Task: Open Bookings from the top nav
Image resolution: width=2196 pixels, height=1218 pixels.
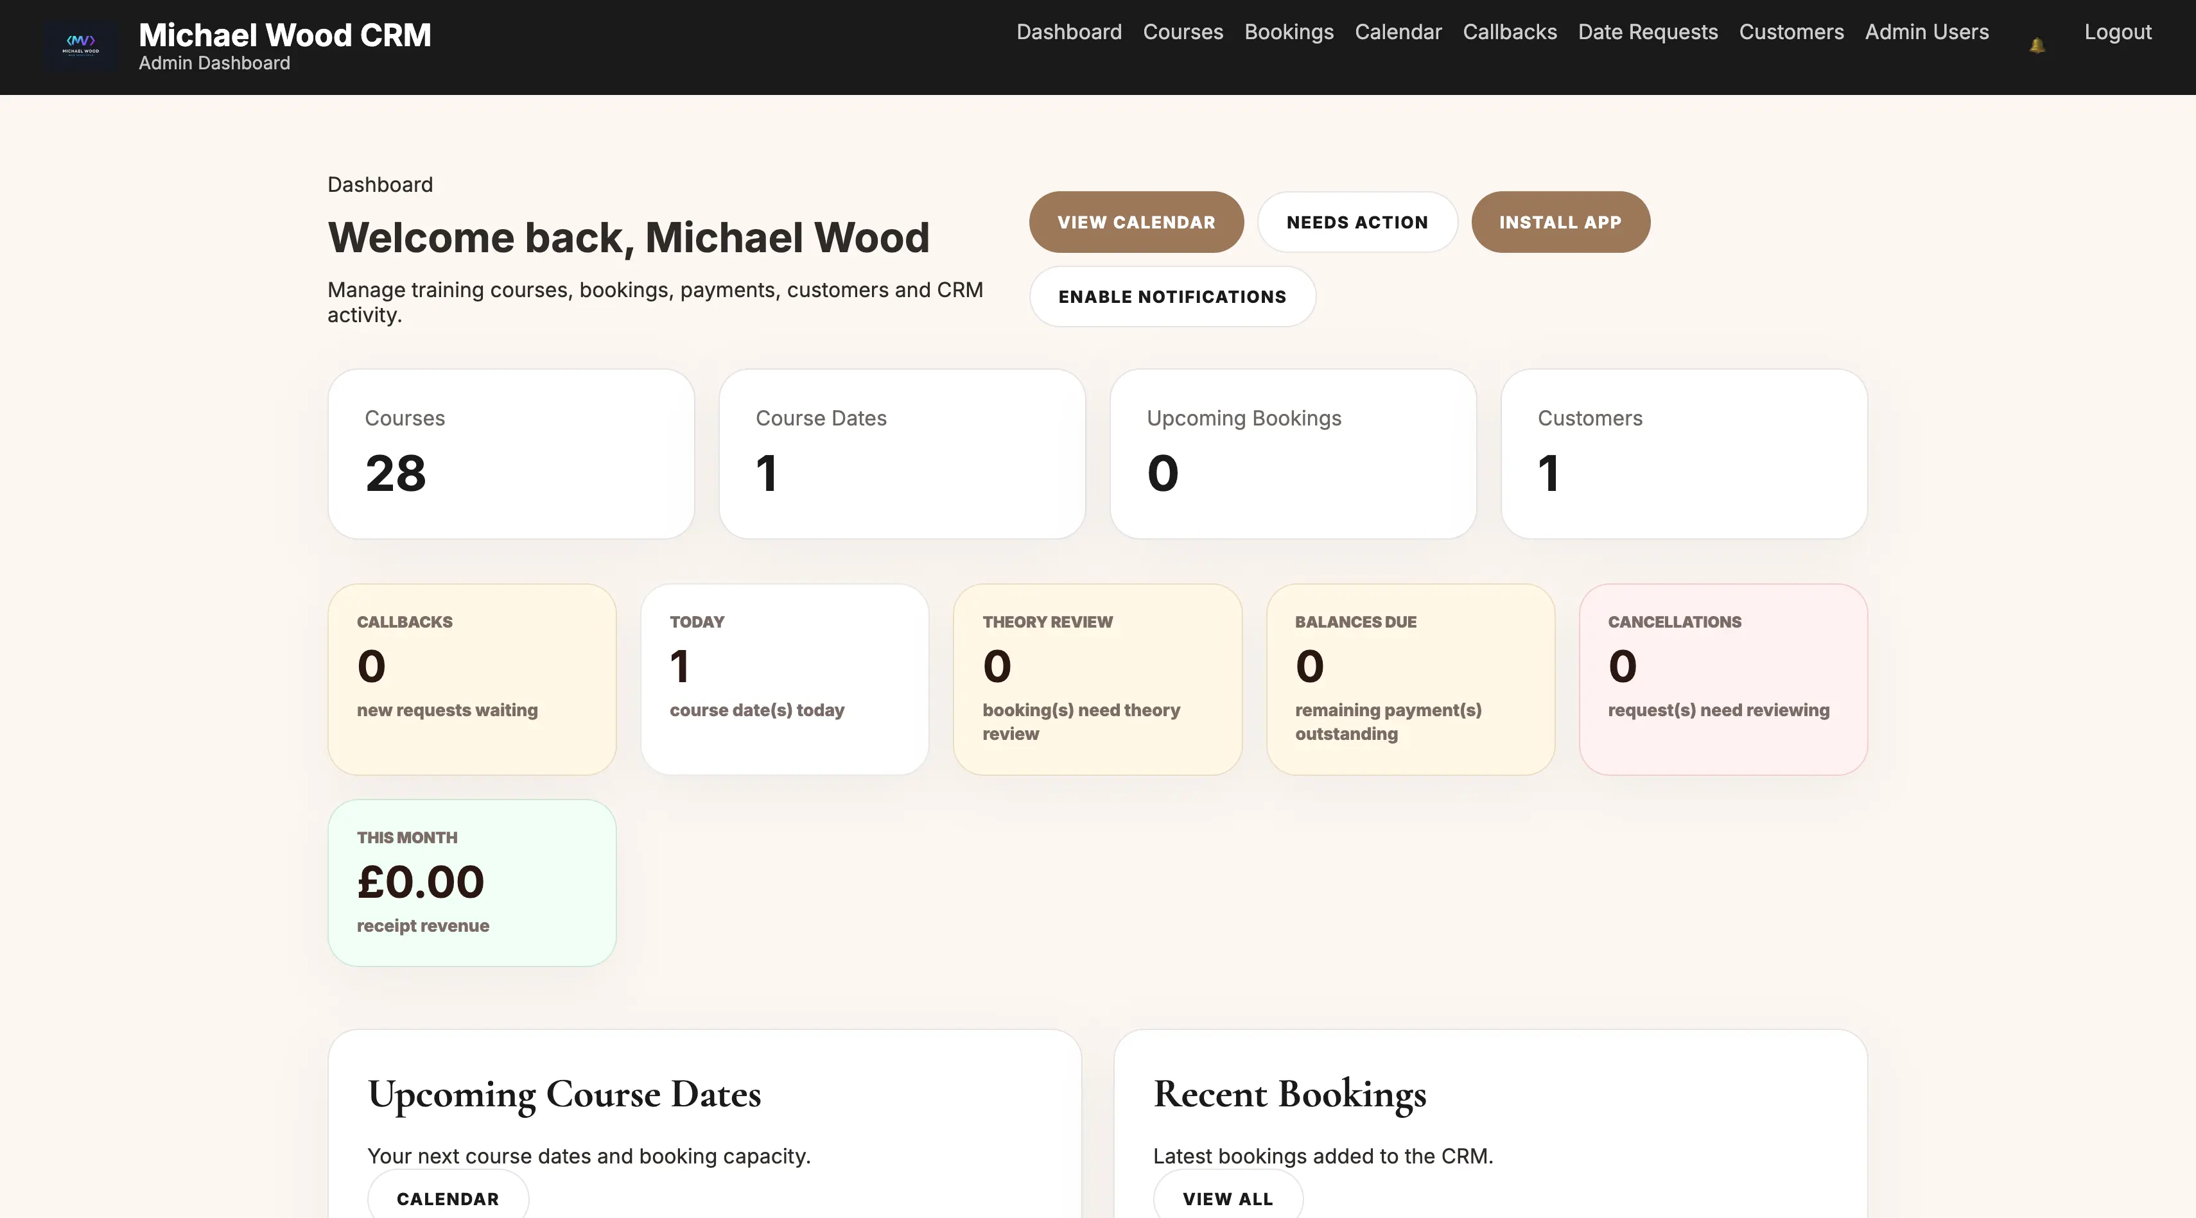Action: (1289, 32)
